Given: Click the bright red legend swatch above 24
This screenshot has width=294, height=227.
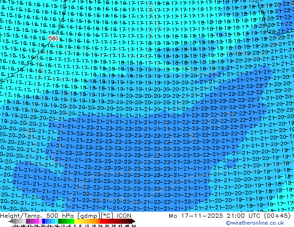Looking at the screenshot, I should (101, 221).
